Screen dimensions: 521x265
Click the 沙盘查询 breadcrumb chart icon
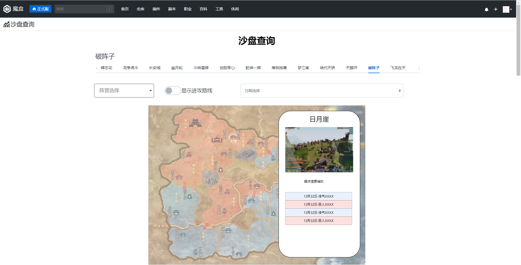click(6, 24)
